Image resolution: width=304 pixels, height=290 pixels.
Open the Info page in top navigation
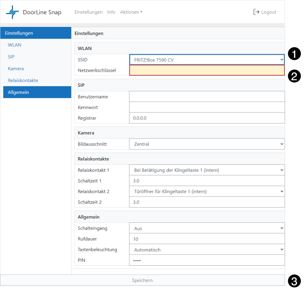tap(111, 12)
